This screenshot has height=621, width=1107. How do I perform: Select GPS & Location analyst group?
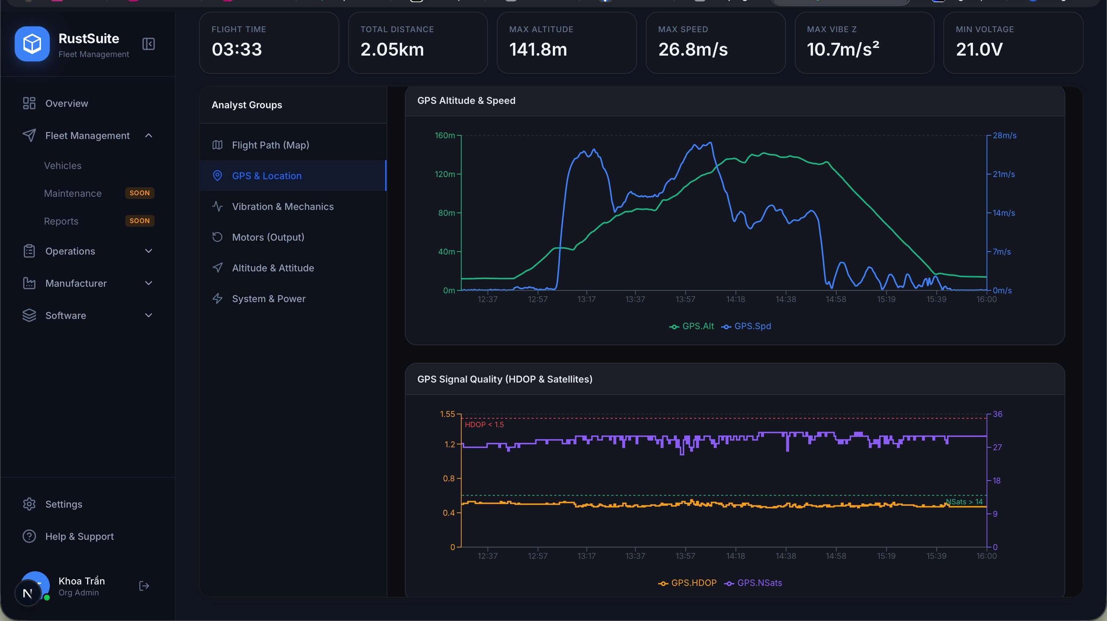coord(293,176)
